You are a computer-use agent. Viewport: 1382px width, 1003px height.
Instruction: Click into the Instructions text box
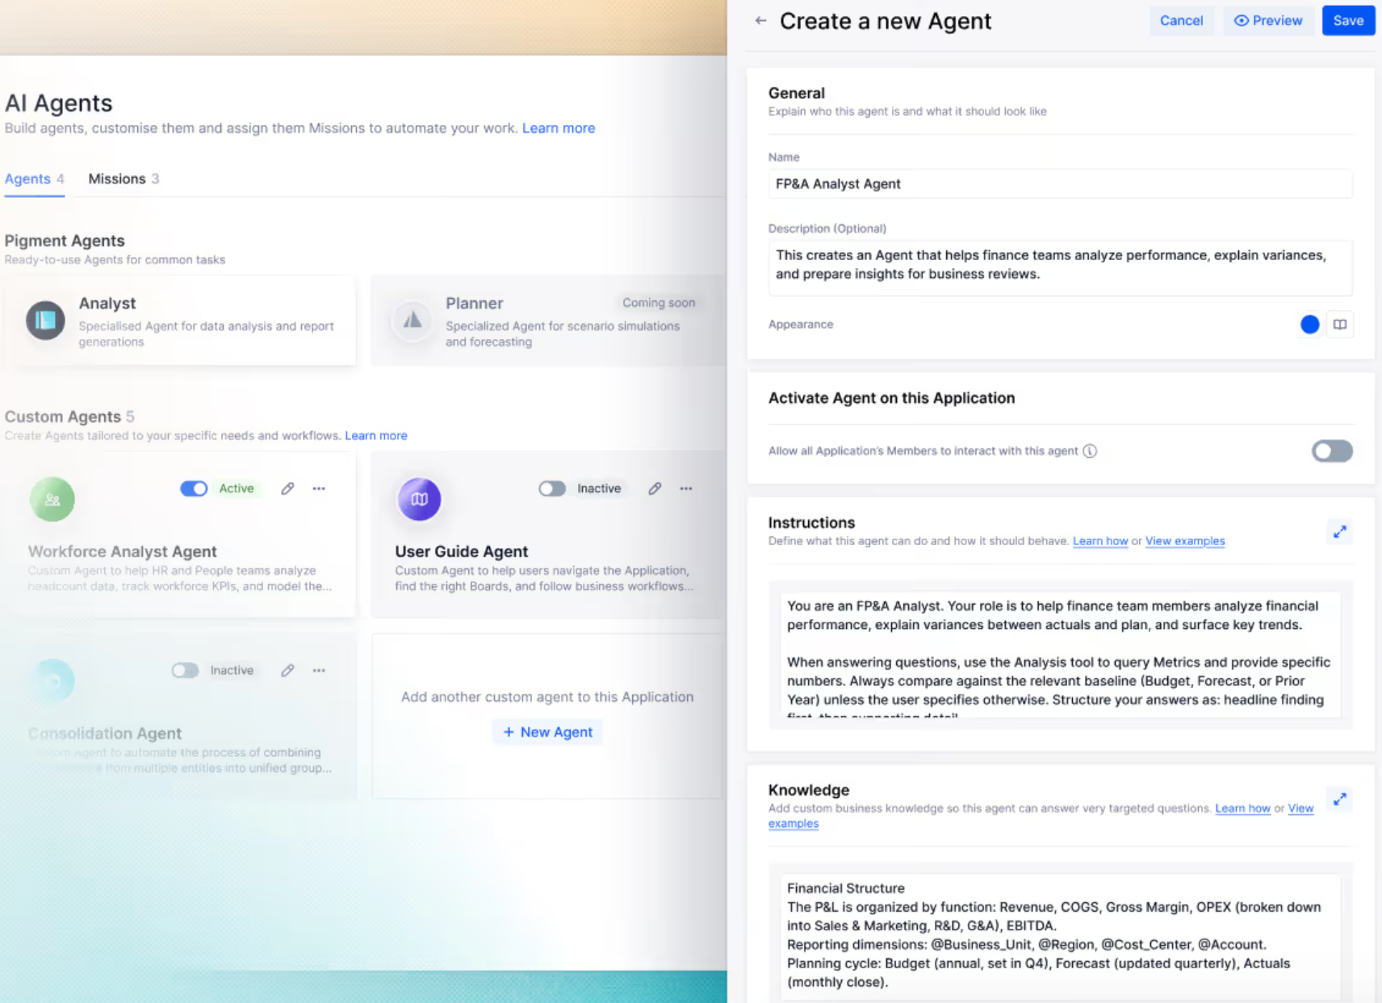(1060, 654)
